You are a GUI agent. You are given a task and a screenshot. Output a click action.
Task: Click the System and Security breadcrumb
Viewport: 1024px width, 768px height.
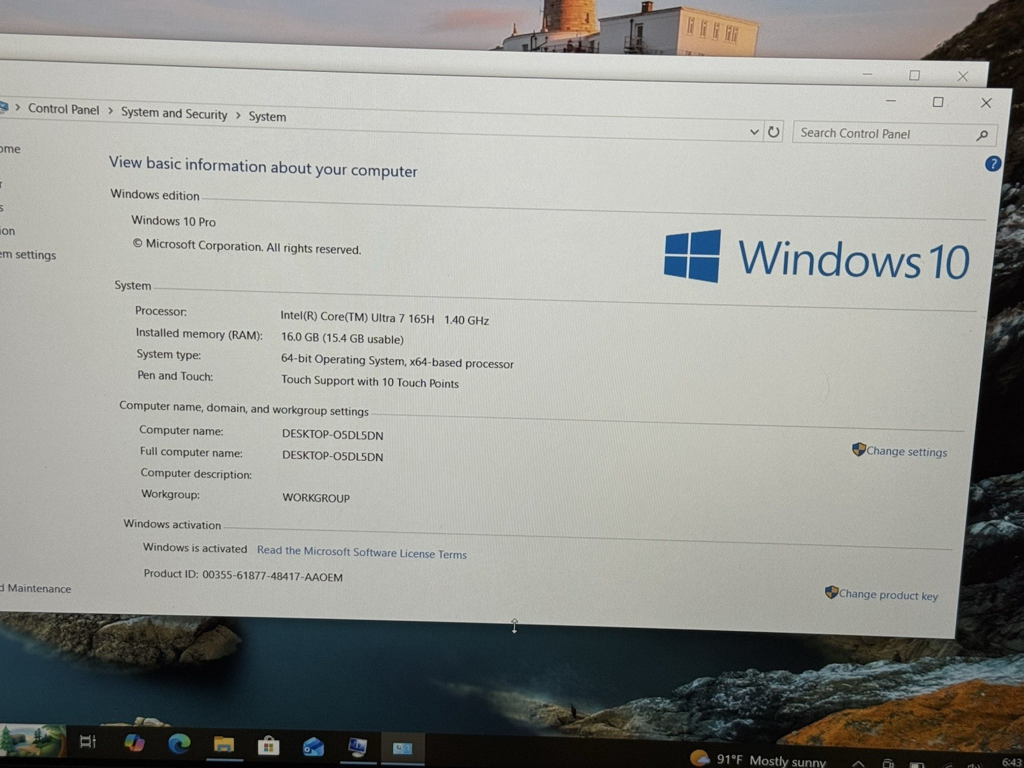174,113
